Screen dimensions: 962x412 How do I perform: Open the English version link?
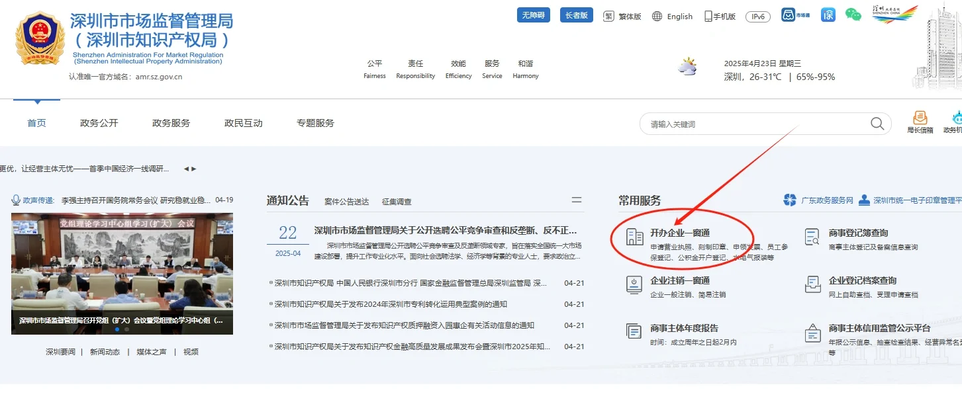coord(679,16)
